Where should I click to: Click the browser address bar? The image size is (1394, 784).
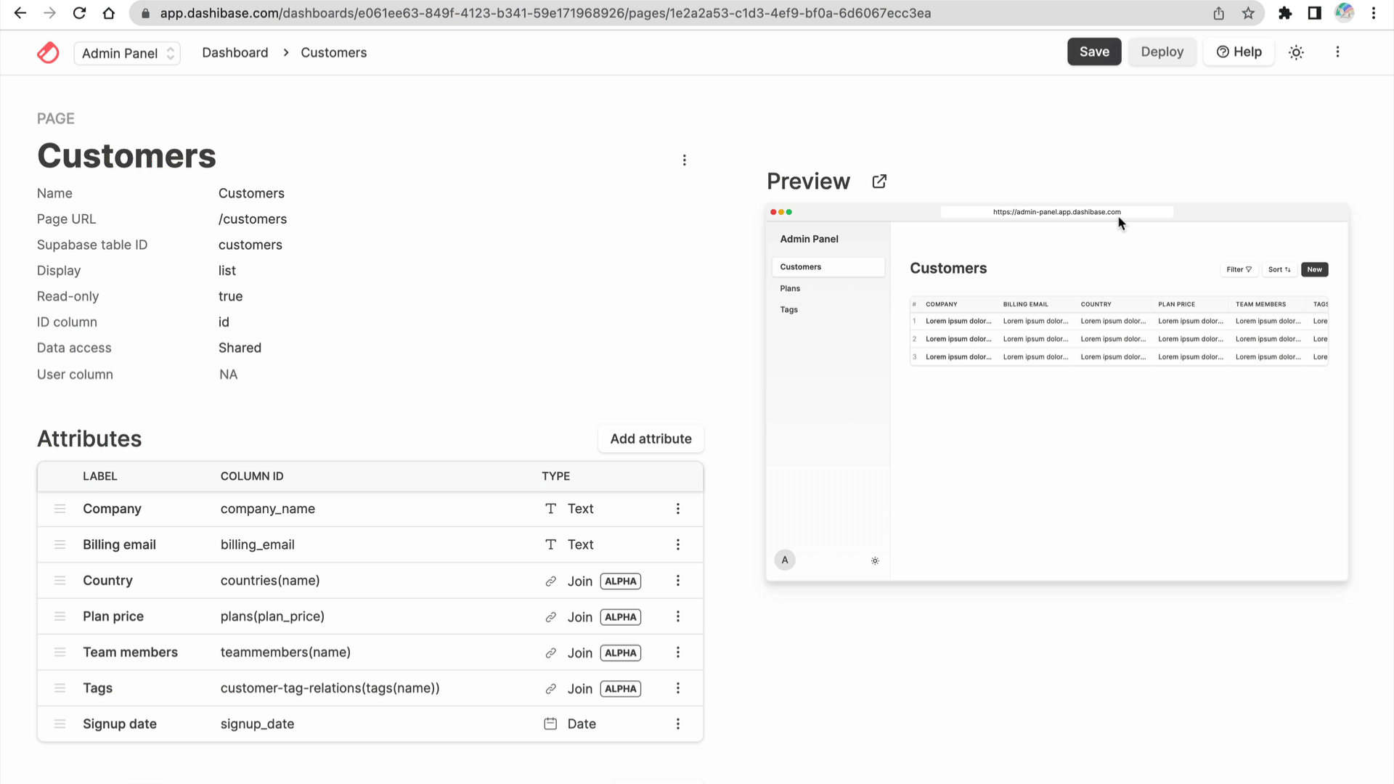(545, 13)
